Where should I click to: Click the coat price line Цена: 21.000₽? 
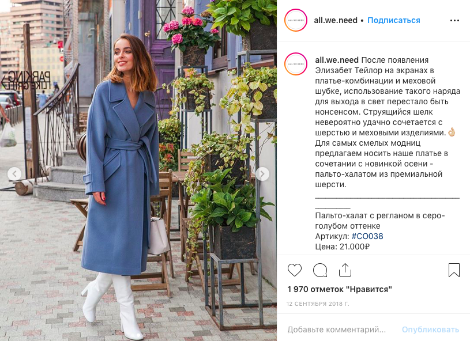click(x=343, y=247)
